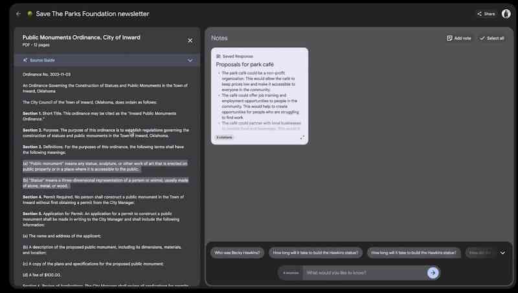The image size is (518, 293).
Task: Expand the saved response note card
Action: (x=302, y=137)
